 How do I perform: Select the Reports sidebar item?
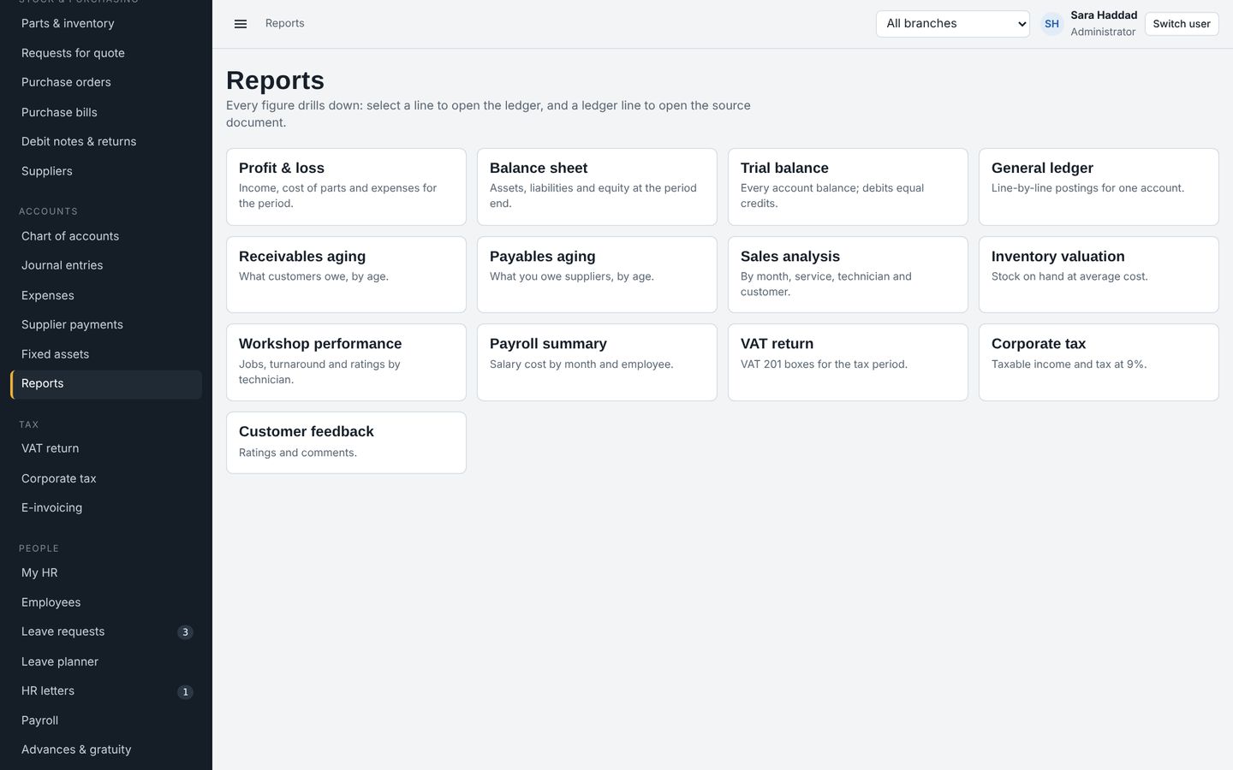(106, 384)
